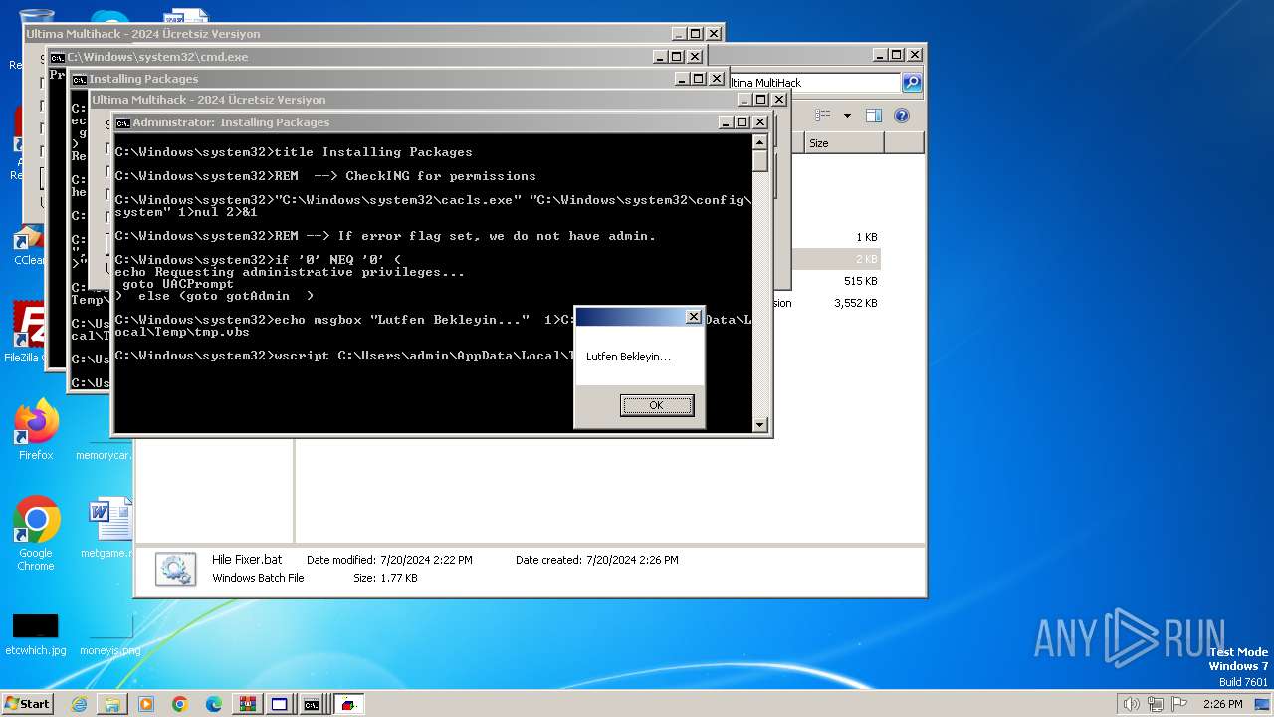Select the etcwhich.jpg desktop file

(x=36, y=633)
